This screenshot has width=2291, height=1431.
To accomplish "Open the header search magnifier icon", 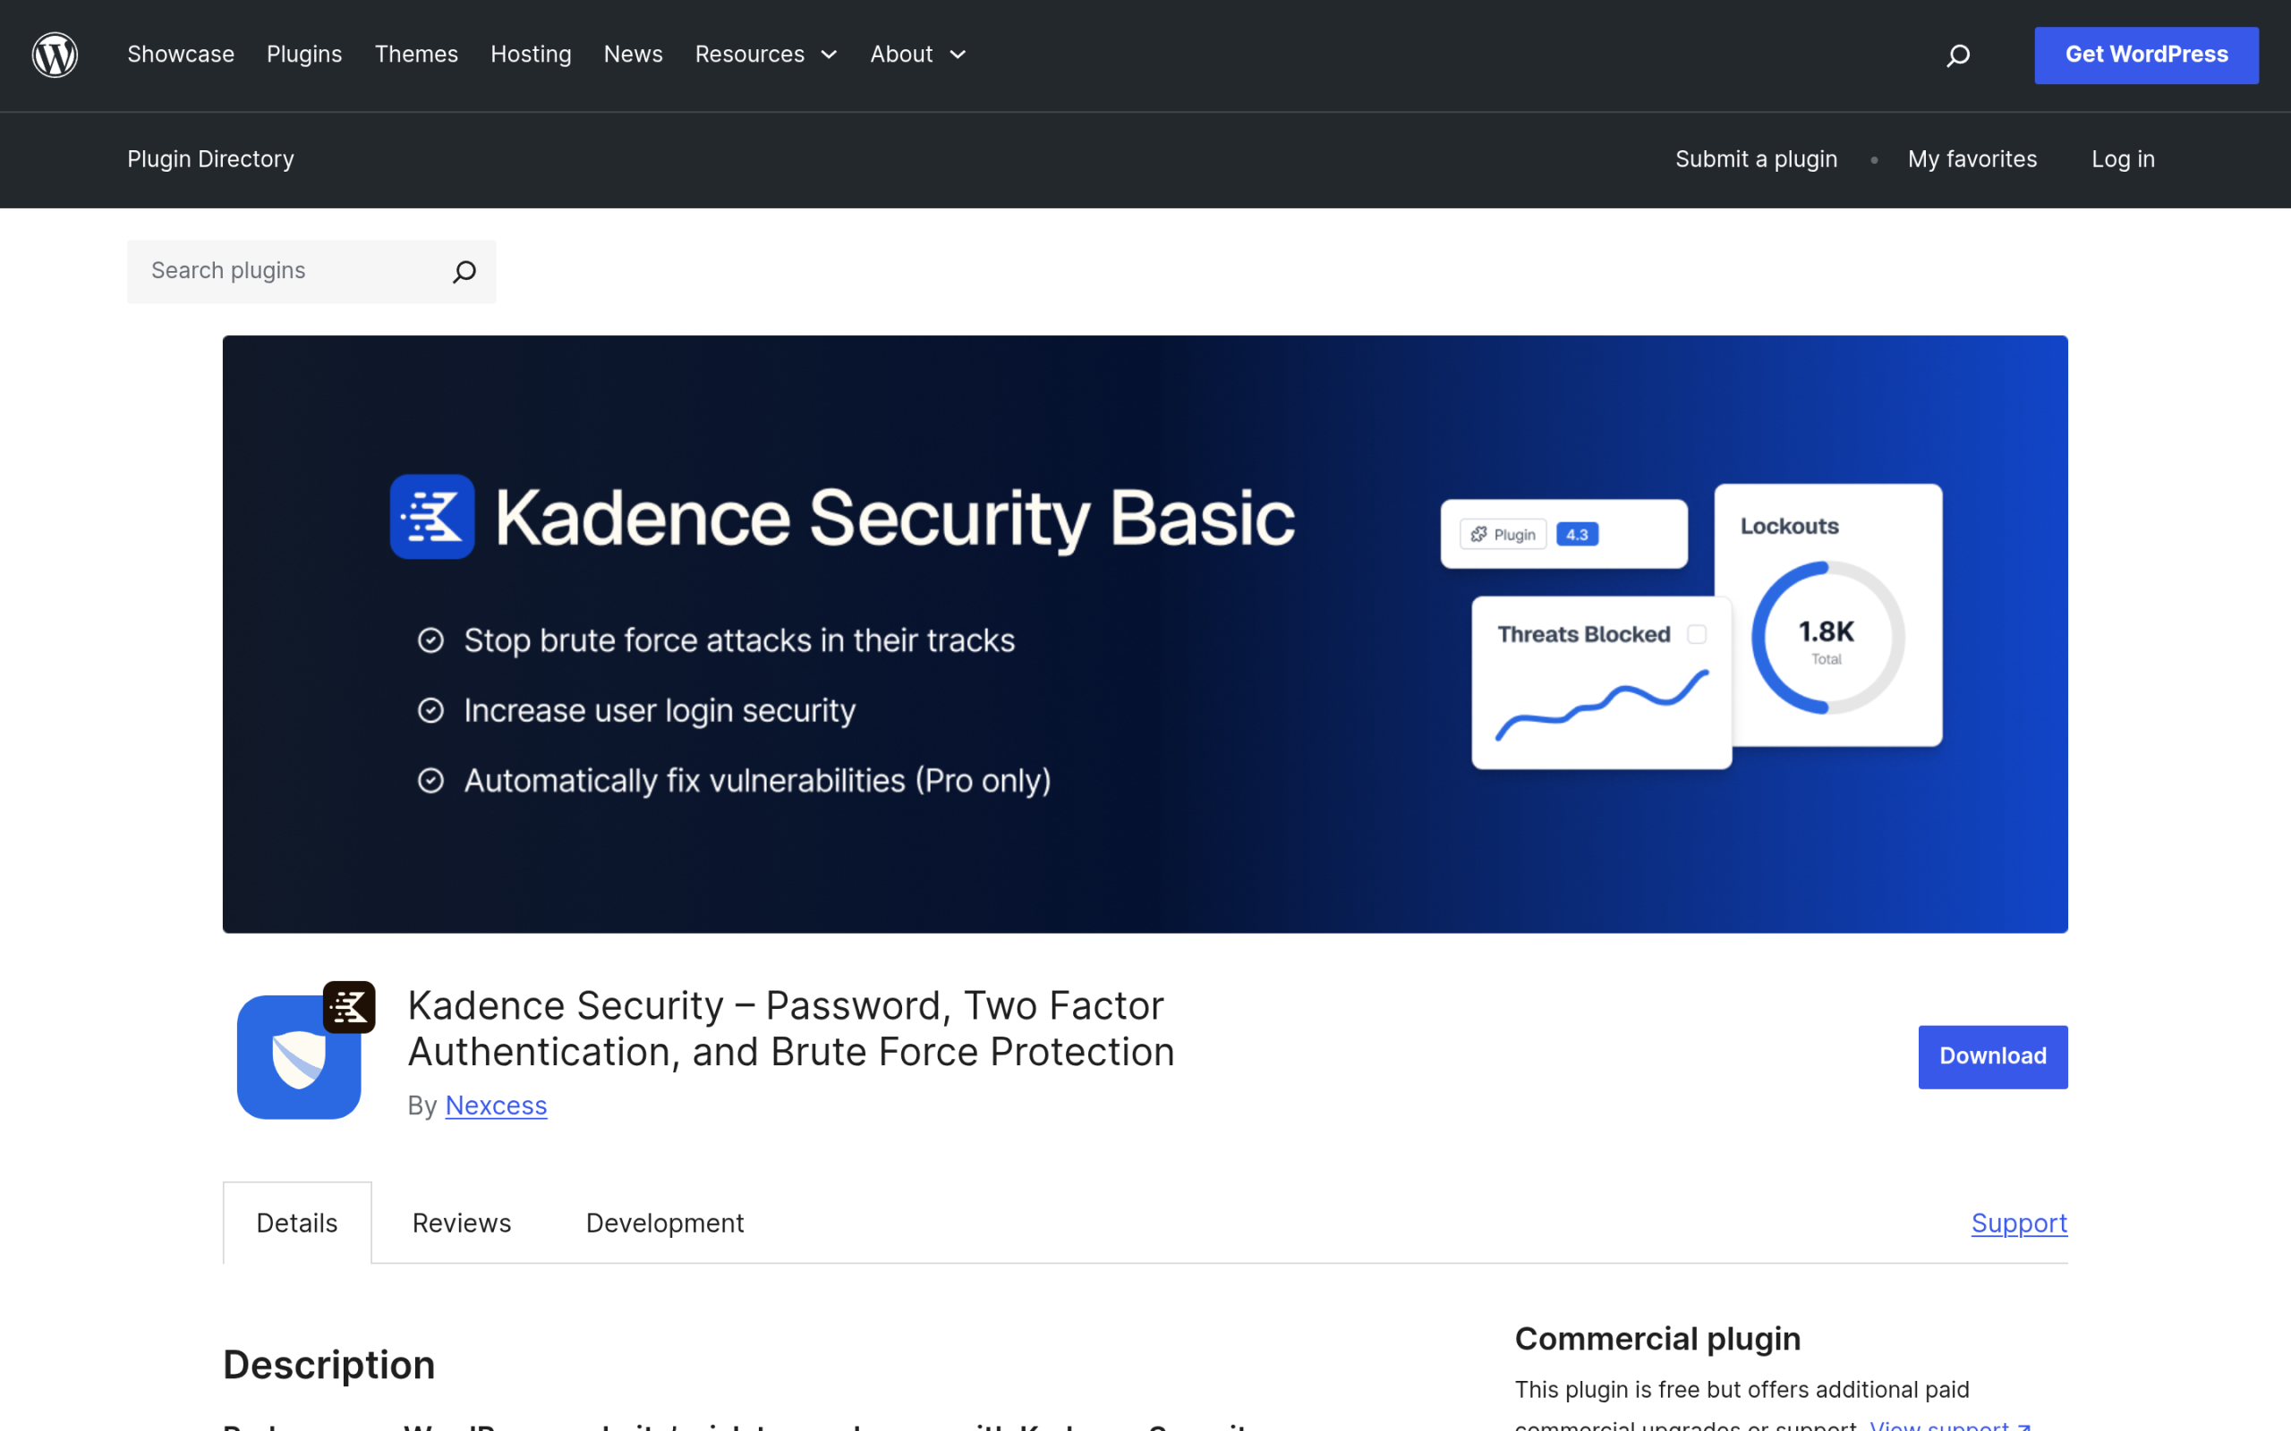I will pyautogui.click(x=1958, y=55).
